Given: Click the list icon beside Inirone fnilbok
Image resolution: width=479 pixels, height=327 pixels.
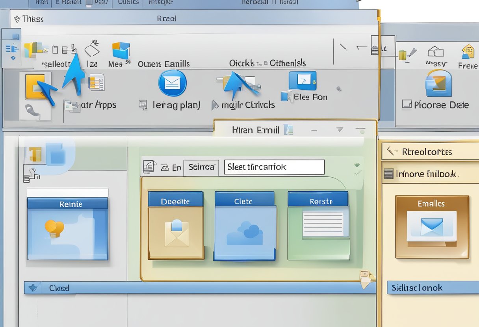Looking at the screenshot, I should 389,174.
